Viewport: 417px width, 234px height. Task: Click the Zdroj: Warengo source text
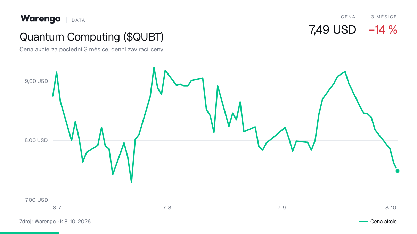(38, 221)
